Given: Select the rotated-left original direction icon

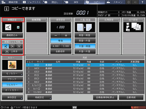Looking at the screenshot, I should [6, 46].
